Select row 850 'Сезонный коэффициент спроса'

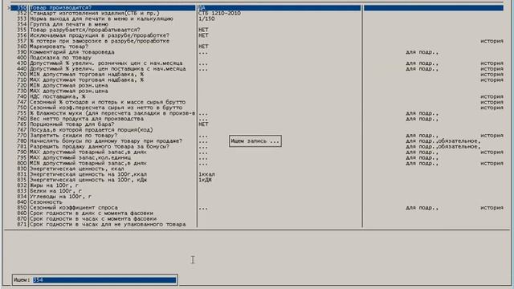point(257,208)
